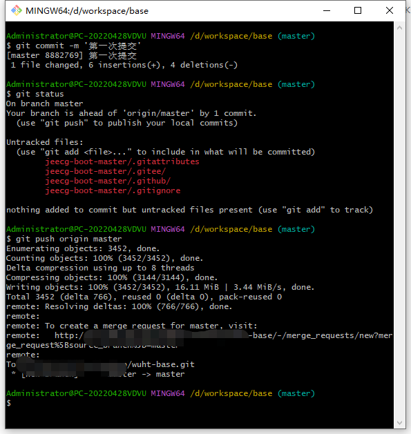Viewport: 411px width, 434px height.
Task: Click the 'git status' command line
Action: [x=35, y=94]
